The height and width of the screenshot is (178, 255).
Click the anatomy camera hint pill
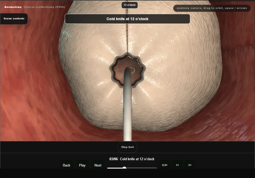tap(212, 8)
